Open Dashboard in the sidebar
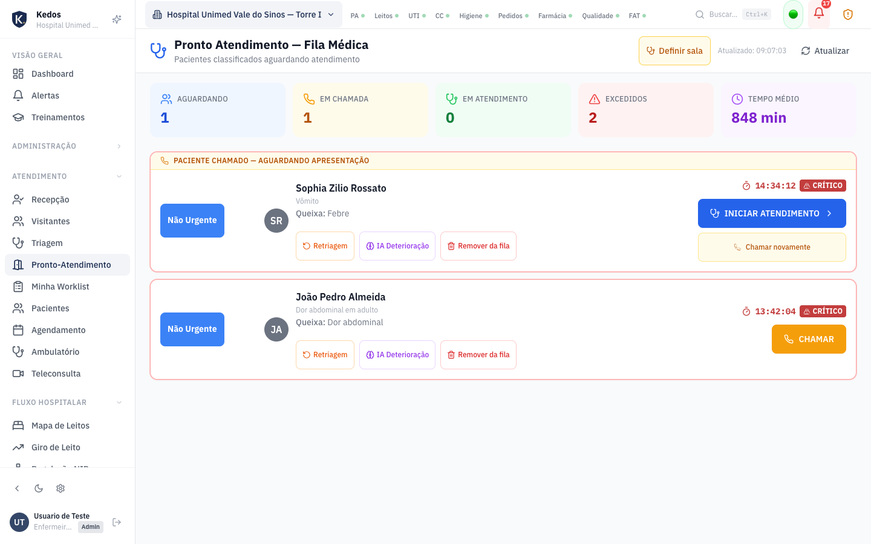The height and width of the screenshot is (544, 871). coord(67,74)
